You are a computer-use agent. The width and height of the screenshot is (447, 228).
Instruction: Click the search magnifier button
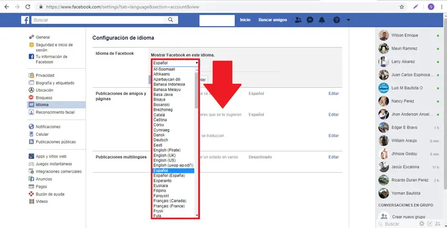[x=170, y=20]
